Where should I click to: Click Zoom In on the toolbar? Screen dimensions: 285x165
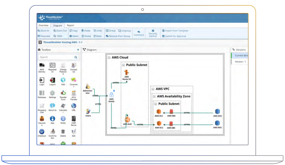pos(43,31)
